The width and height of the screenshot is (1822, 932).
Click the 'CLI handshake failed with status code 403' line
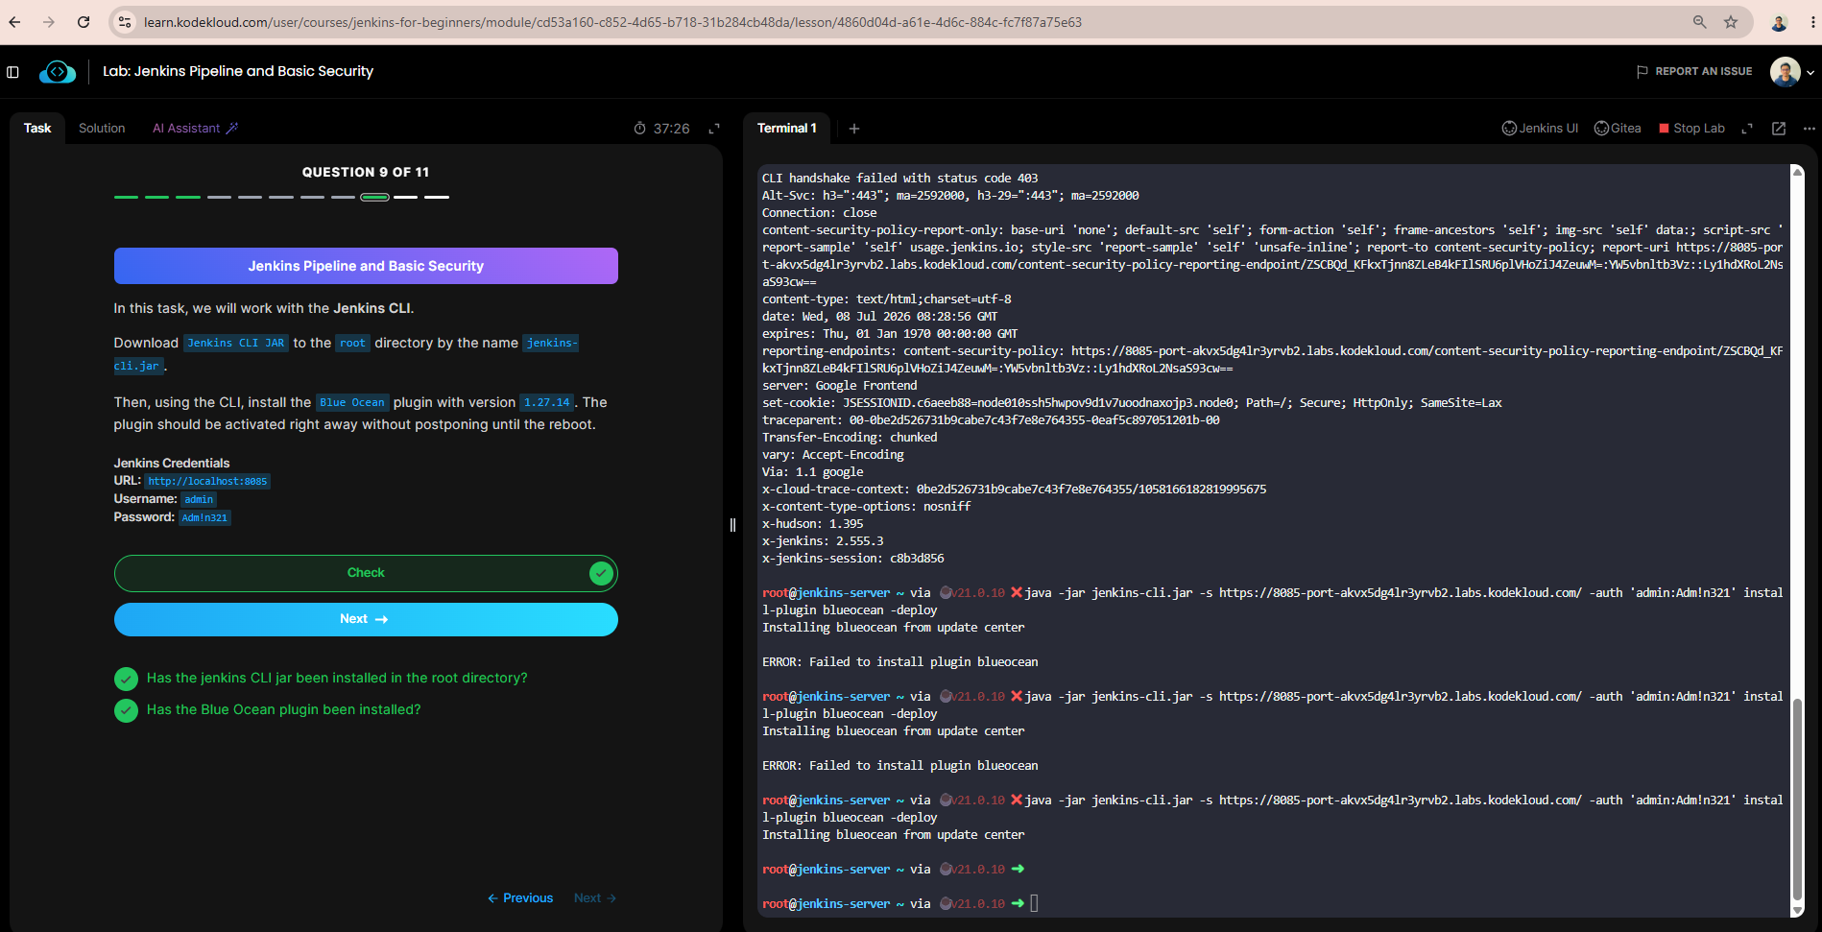[x=899, y=179]
